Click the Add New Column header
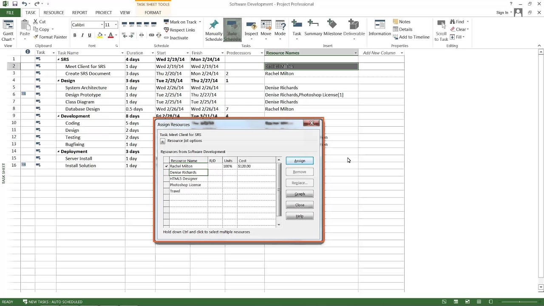This screenshot has height=306, width=544. [x=379, y=53]
